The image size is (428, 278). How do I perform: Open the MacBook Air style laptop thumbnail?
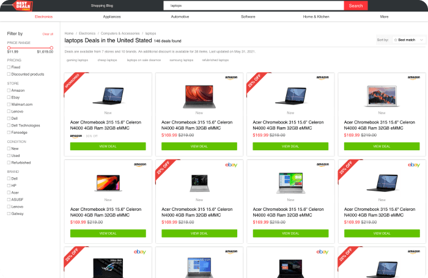click(x=382, y=96)
